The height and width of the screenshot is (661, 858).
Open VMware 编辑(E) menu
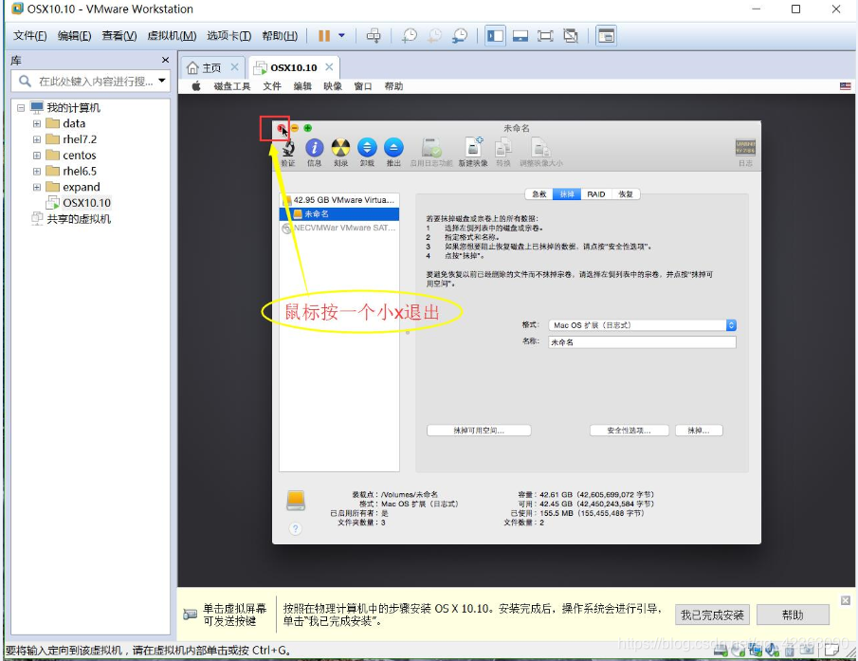coord(74,36)
